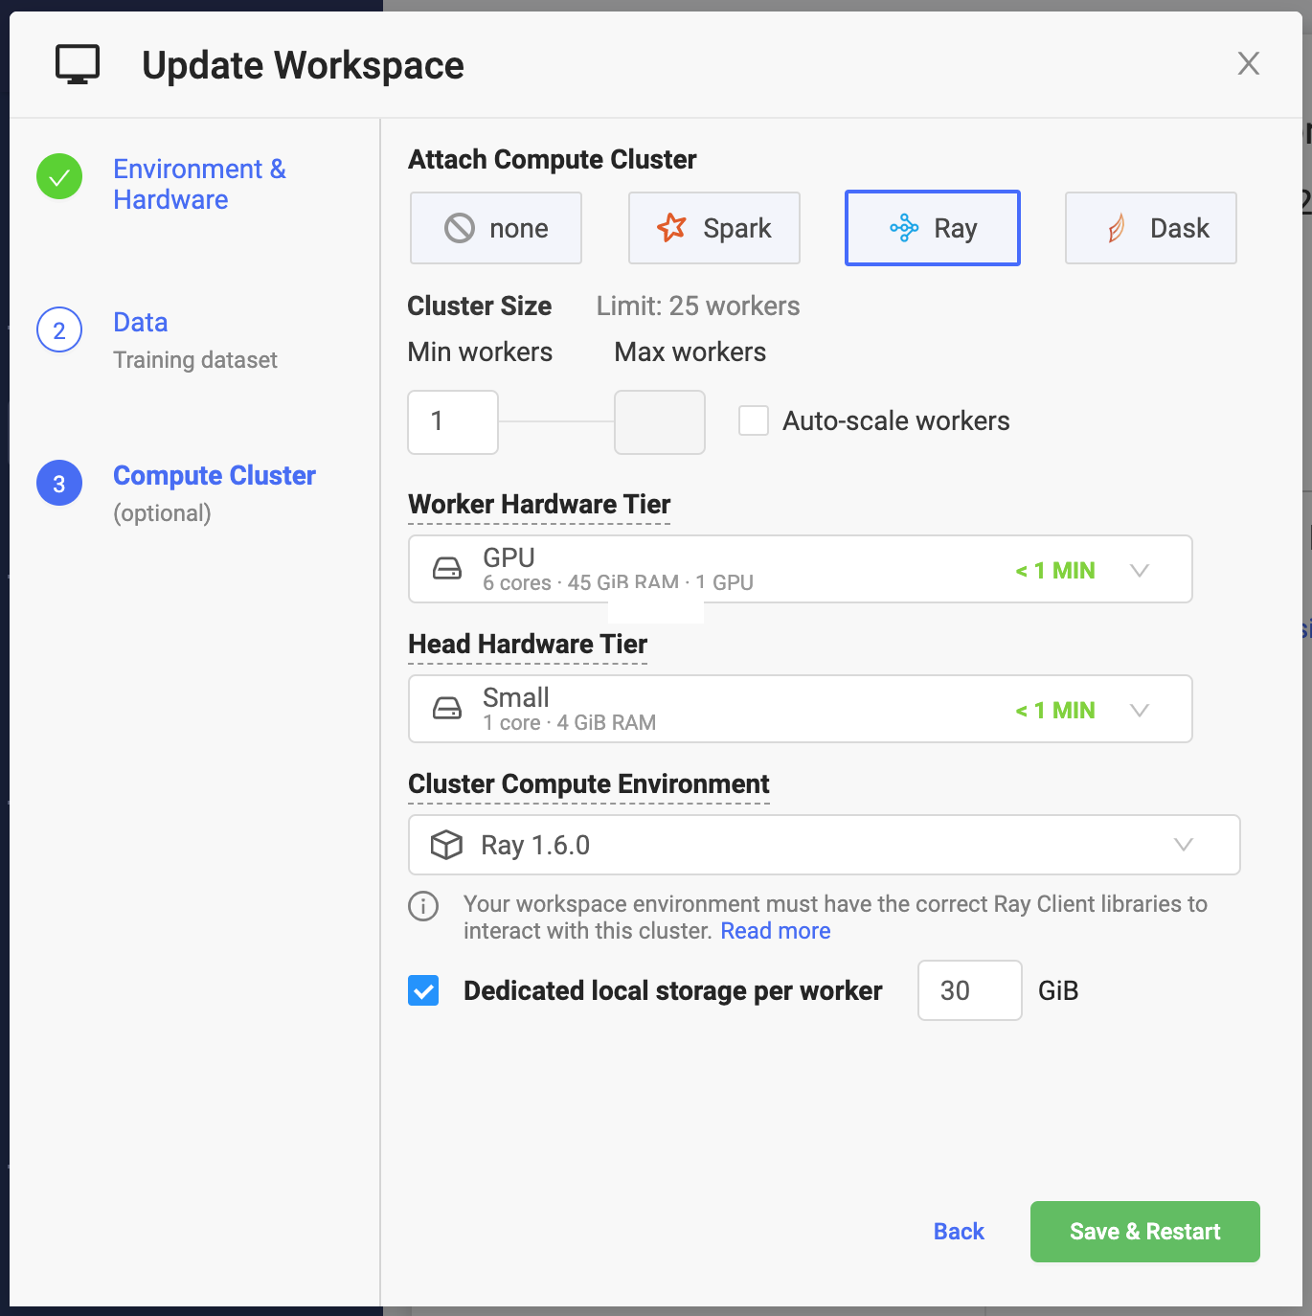This screenshot has height=1316, width=1312.
Task: Click the Cluster Compute Environment label
Action: 589,784
